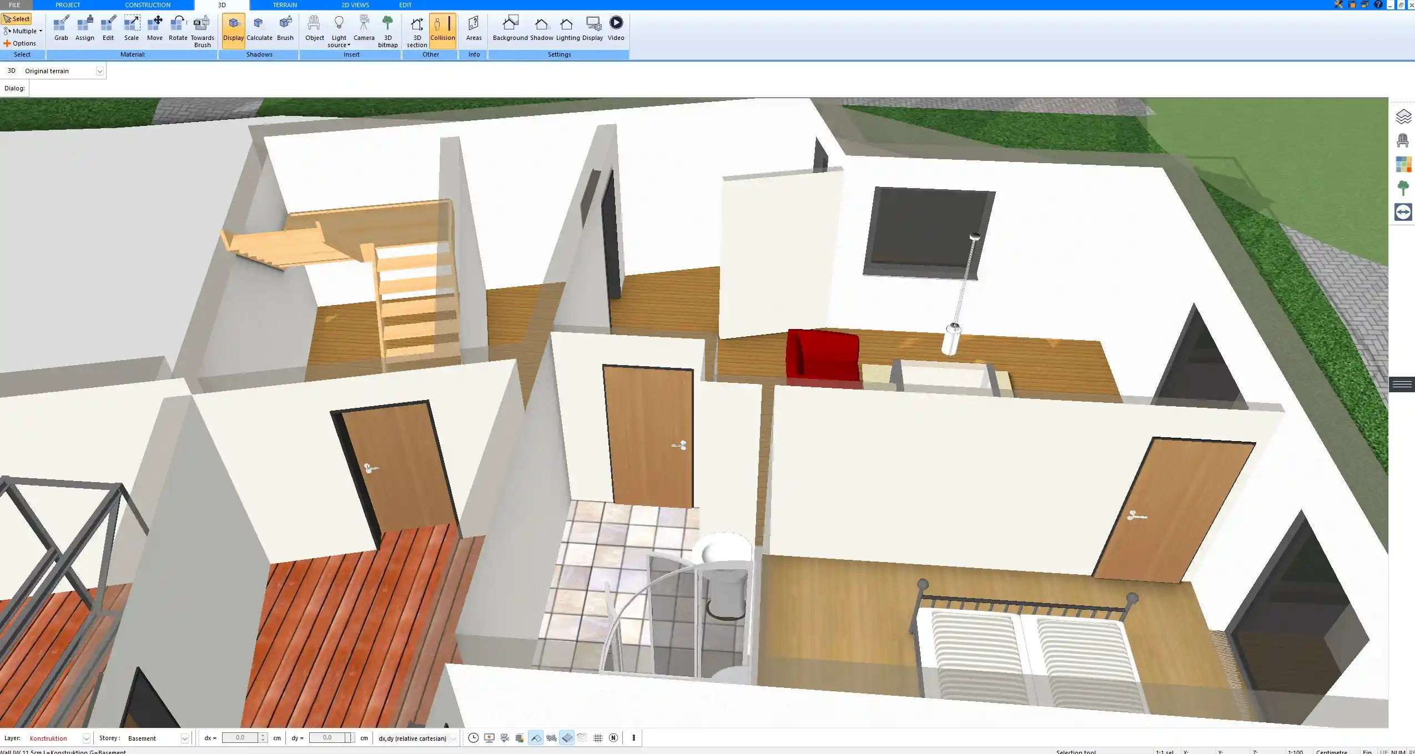Toggle the Collision mode

tap(442, 31)
